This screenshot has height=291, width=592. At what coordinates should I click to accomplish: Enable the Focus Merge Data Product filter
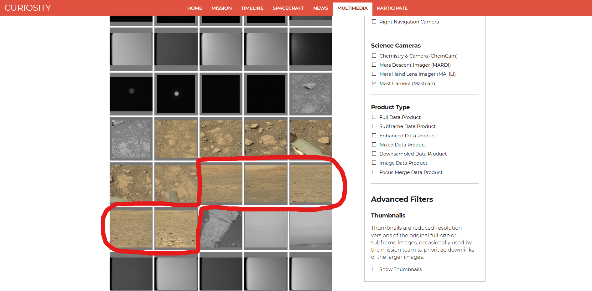tap(374, 172)
